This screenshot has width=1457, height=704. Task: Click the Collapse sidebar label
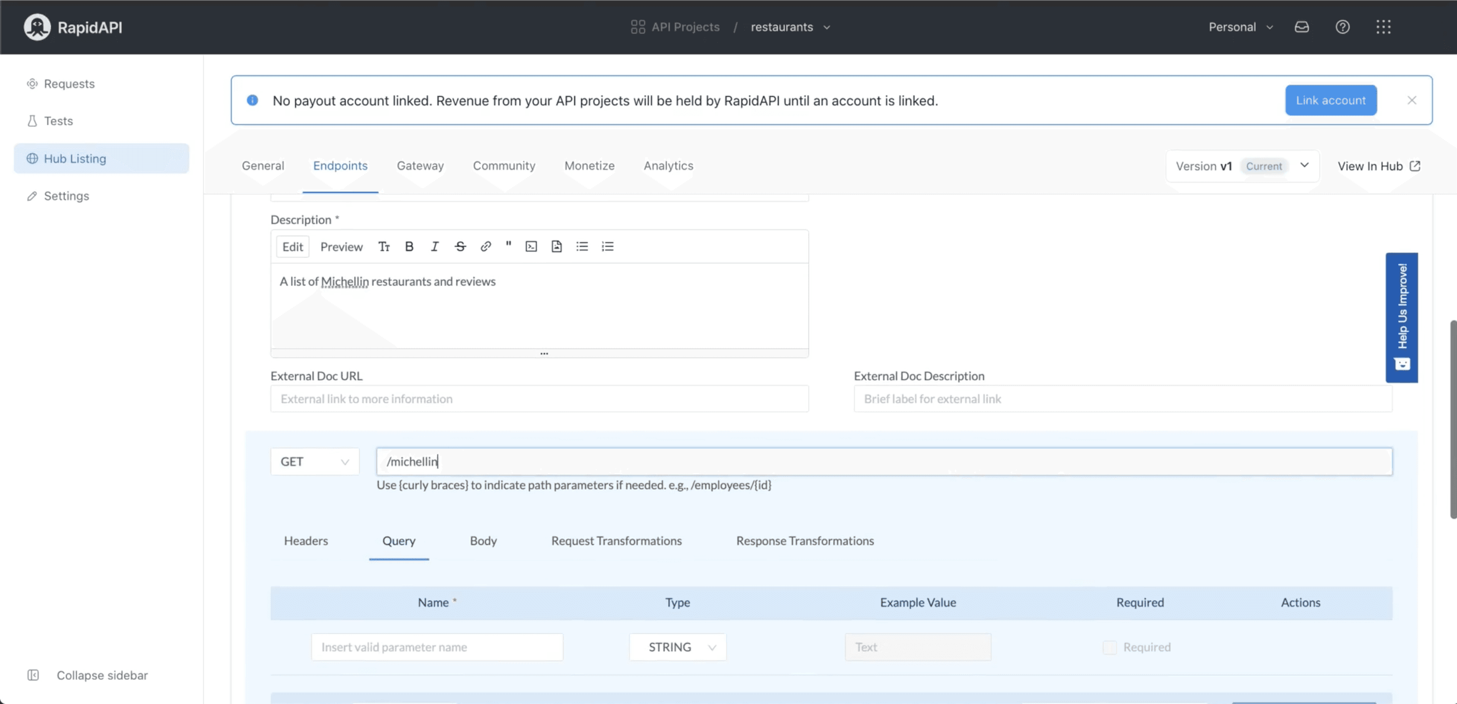(102, 675)
